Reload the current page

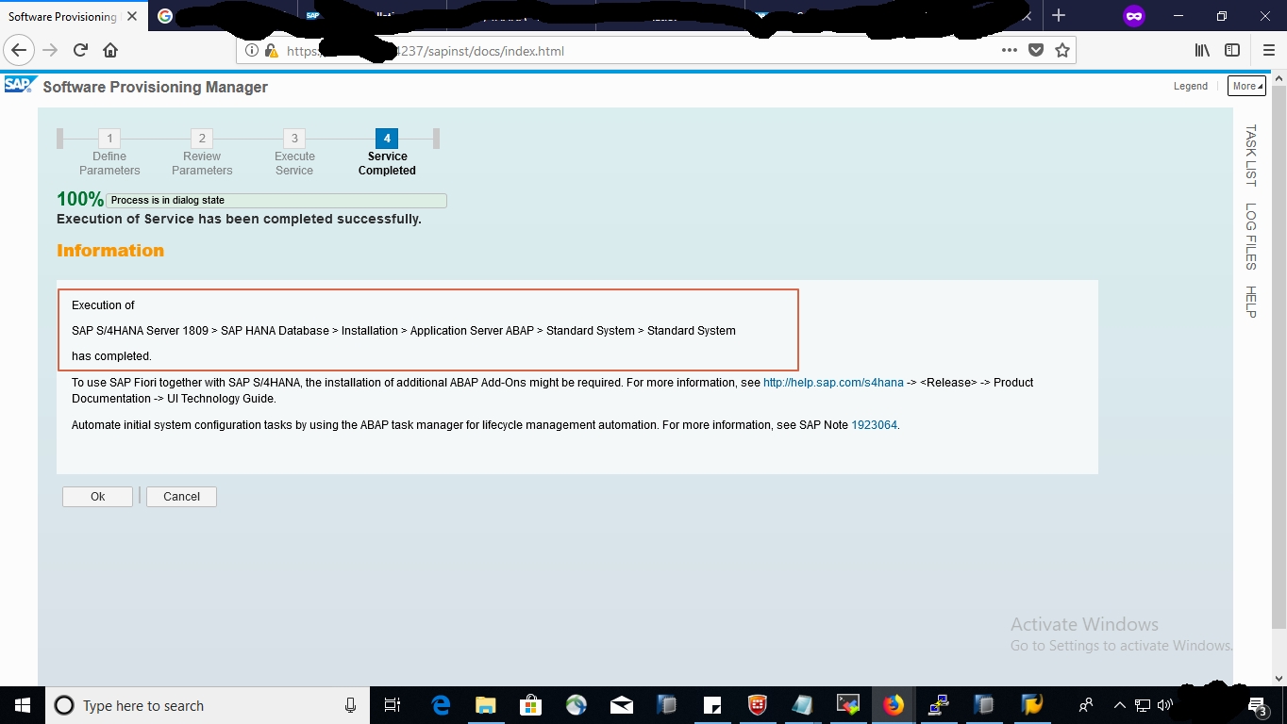coord(80,51)
